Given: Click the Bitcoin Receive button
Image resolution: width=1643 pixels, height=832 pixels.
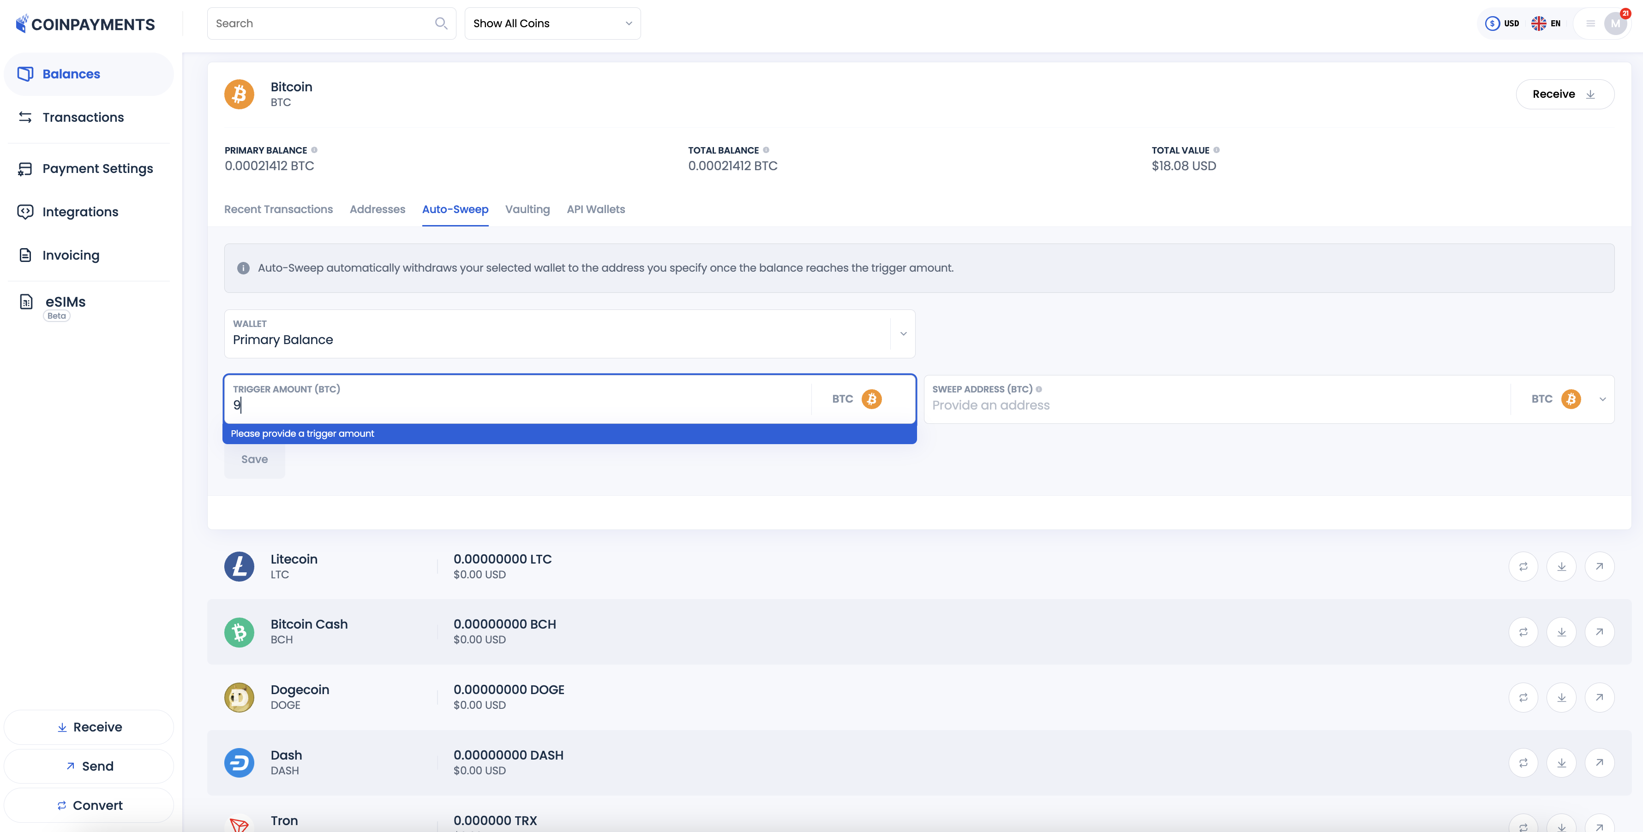Looking at the screenshot, I should click(x=1564, y=94).
